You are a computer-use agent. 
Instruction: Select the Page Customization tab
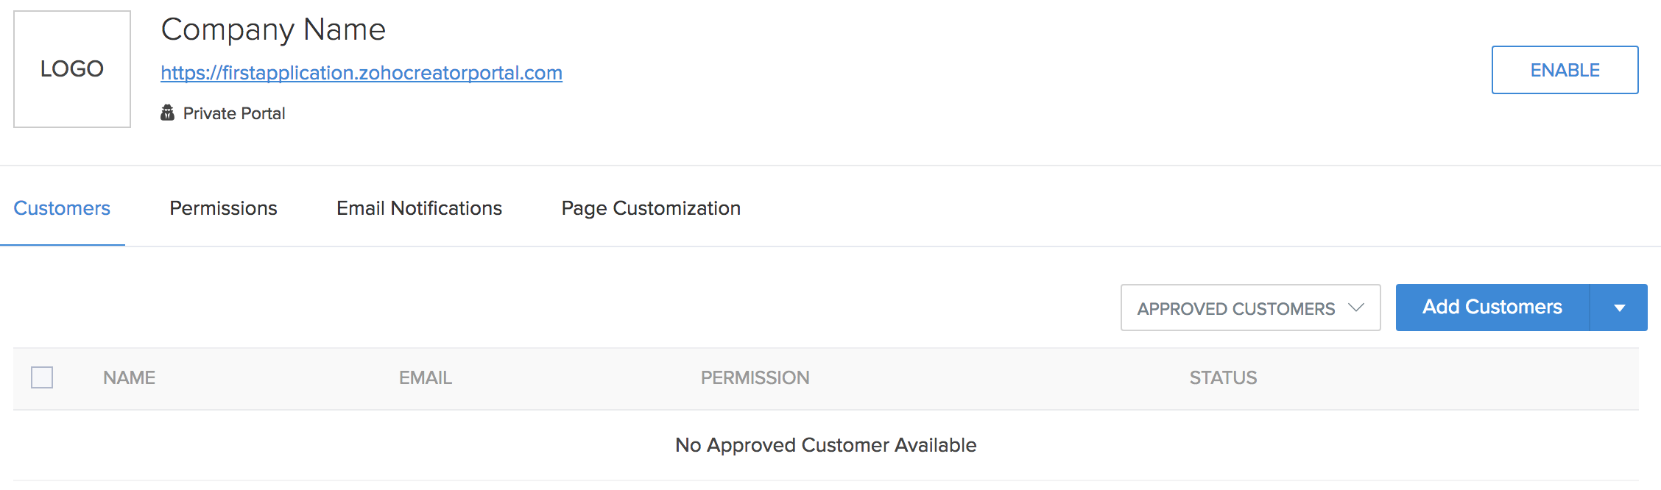(x=651, y=208)
